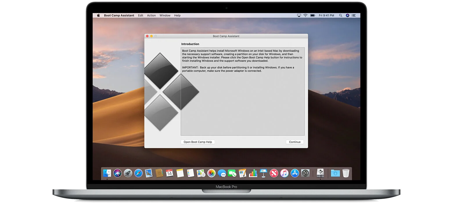Click the Continue button
Viewport: 453px width, 203px height.
[295, 142]
